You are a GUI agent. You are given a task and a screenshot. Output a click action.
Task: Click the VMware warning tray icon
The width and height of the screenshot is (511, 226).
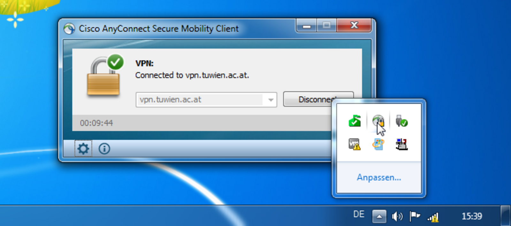pos(355,144)
